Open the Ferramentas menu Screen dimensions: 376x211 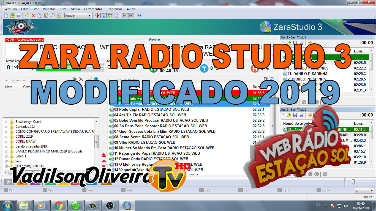(x=93, y=9)
